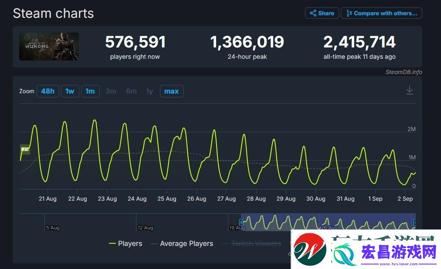Grab the left navigator range handle
This screenshot has height=269, width=441.
tap(241, 222)
